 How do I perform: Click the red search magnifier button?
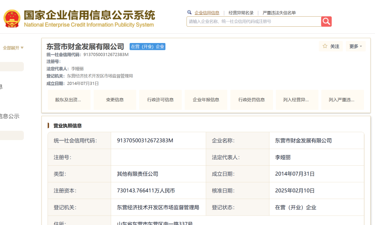326,21
